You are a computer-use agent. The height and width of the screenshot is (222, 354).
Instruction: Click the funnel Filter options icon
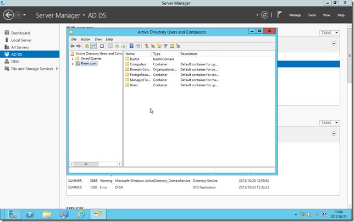point(165,46)
